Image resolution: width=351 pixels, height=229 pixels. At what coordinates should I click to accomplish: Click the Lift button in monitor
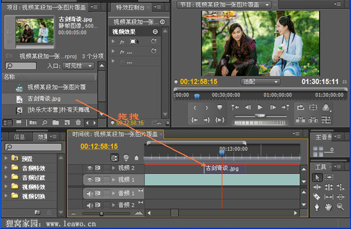pos(301,120)
